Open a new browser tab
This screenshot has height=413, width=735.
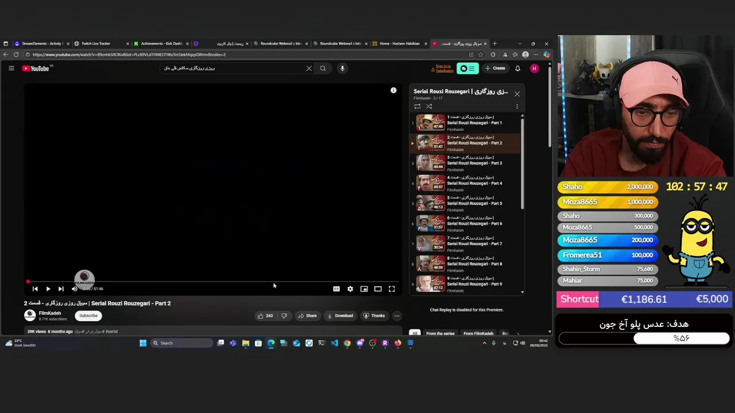tap(495, 44)
